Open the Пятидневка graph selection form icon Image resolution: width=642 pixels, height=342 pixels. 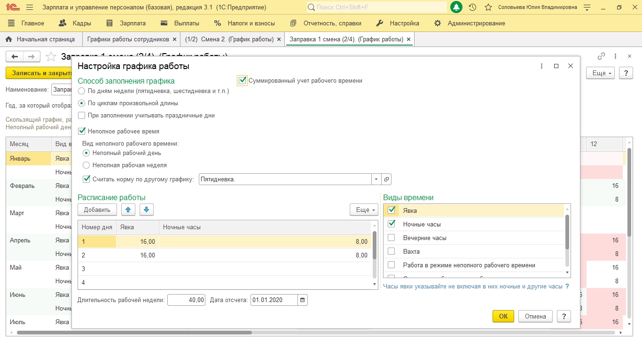point(386,179)
